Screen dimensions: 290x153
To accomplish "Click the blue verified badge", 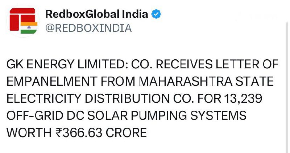I will (157, 14).
